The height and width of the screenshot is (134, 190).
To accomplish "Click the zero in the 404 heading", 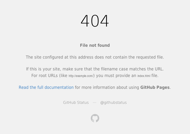I will tap(95, 21).
